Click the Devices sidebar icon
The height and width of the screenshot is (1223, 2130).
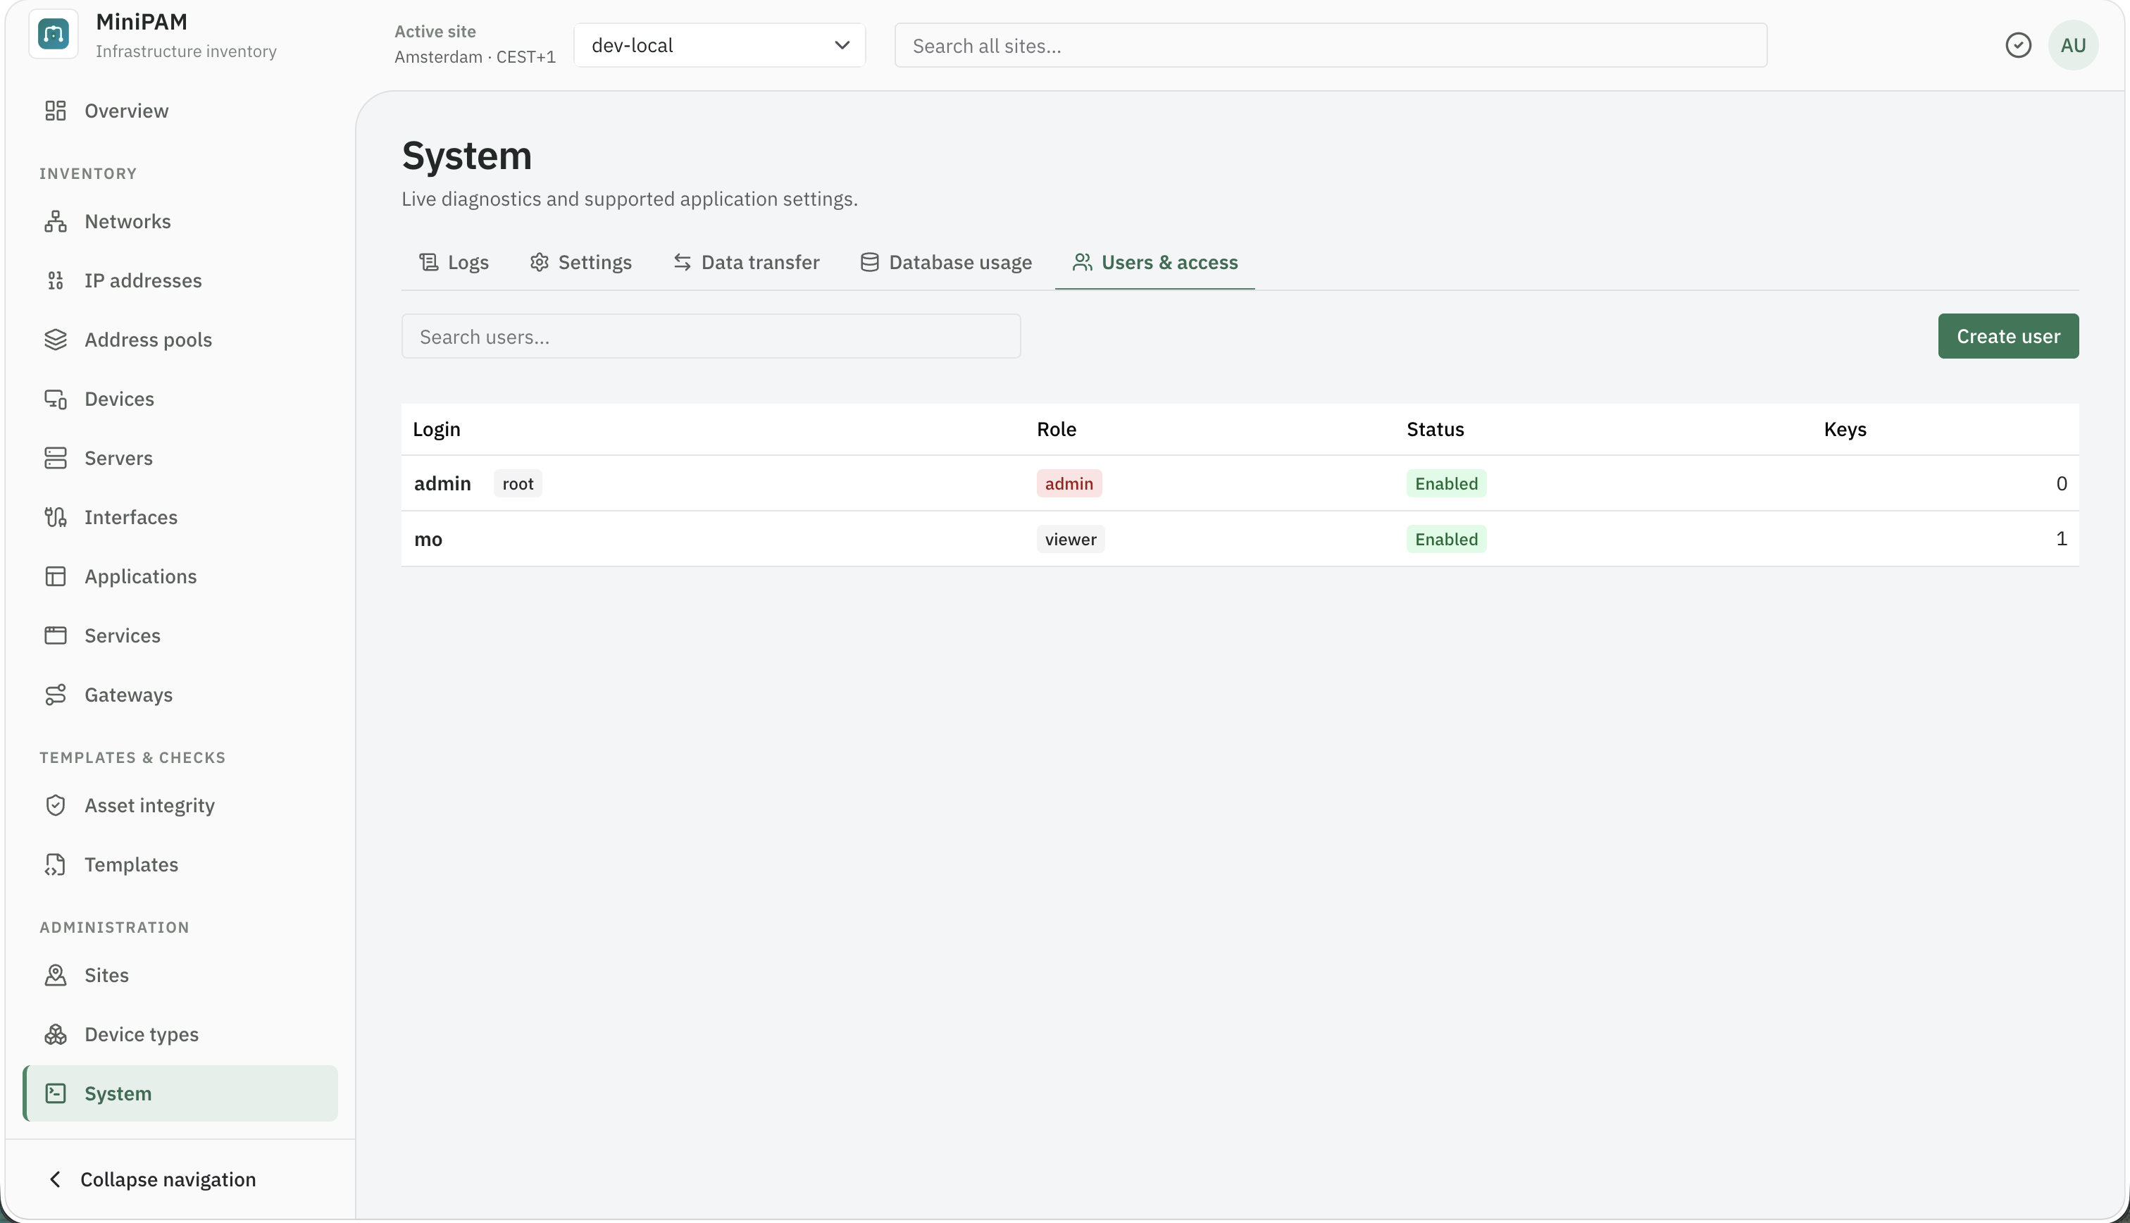pyautogui.click(x=56, y=399)
